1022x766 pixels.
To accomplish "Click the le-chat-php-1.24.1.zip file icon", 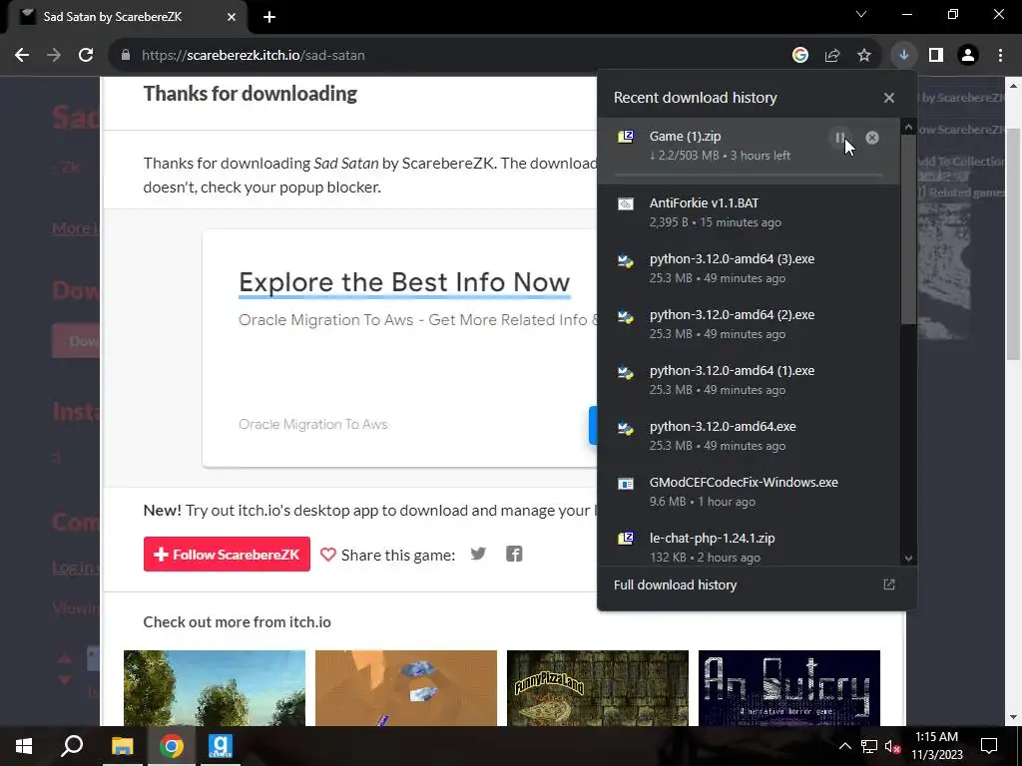I will click(626, 539).
